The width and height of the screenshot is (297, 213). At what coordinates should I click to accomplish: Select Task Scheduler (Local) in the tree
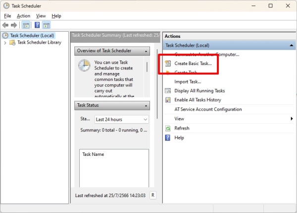tap(32, 36)
